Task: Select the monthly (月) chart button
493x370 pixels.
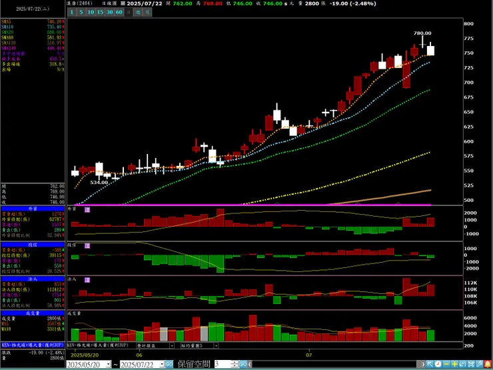Action: coord(148,12)
